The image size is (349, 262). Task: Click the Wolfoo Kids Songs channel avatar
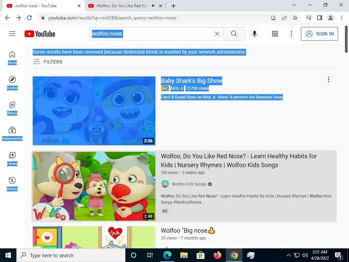click(165, 184)
